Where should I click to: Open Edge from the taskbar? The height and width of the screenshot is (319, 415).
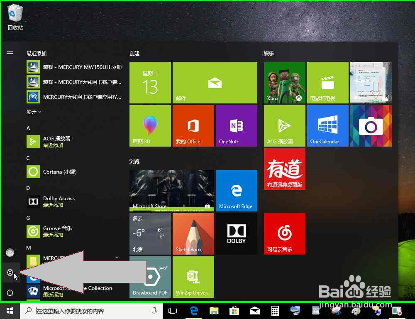pos(194,311)
